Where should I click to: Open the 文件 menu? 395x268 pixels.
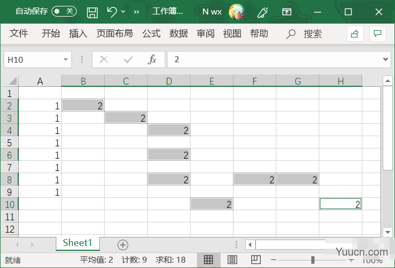pyautogui.click(x=19, y=33)
